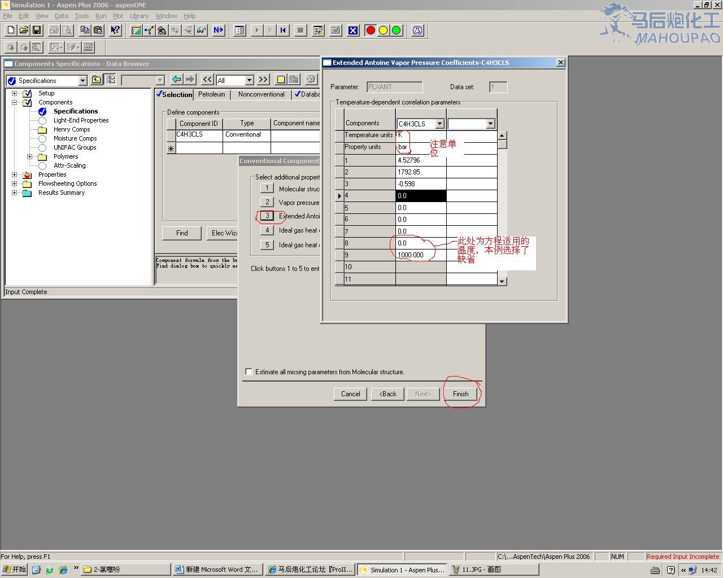The height and width of the screenshot is (578, 723).
Task: Click the blue X settings icon
Action: click(x=353, y=30)
